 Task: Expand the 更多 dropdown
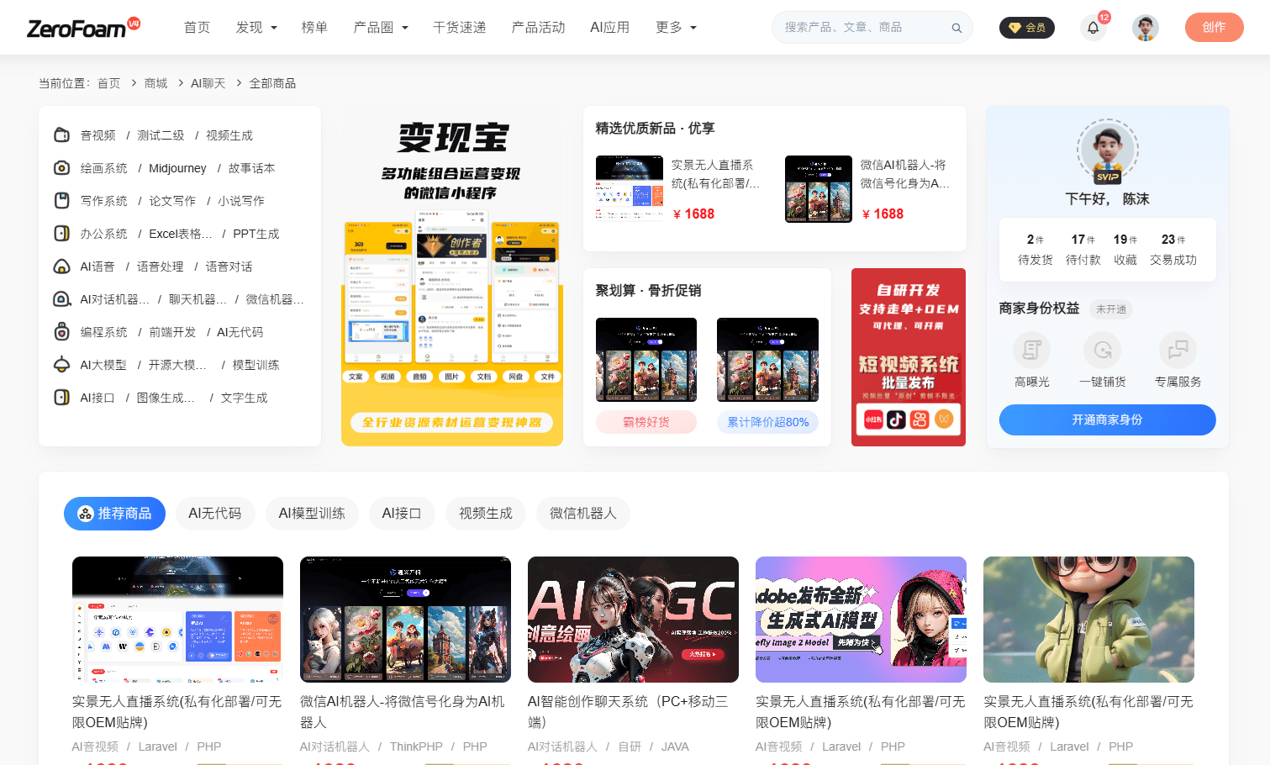[675, 27]
